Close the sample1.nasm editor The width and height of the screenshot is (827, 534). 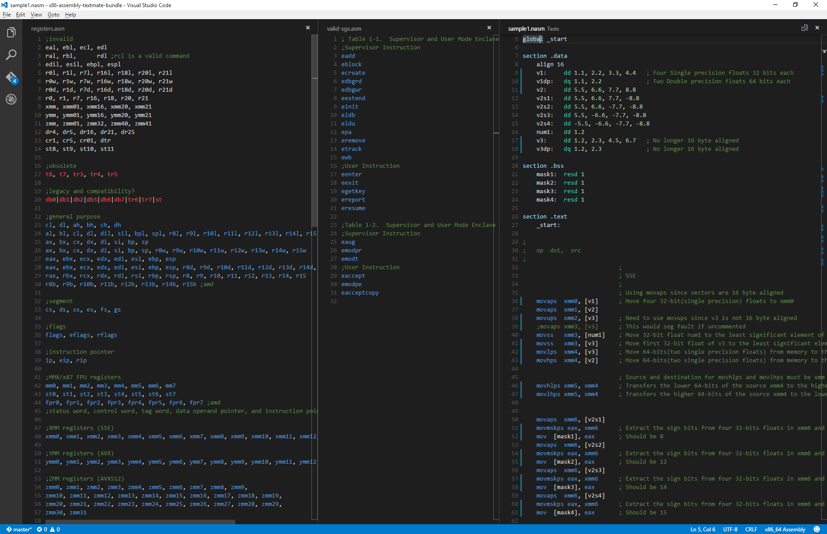click(817, 28)
